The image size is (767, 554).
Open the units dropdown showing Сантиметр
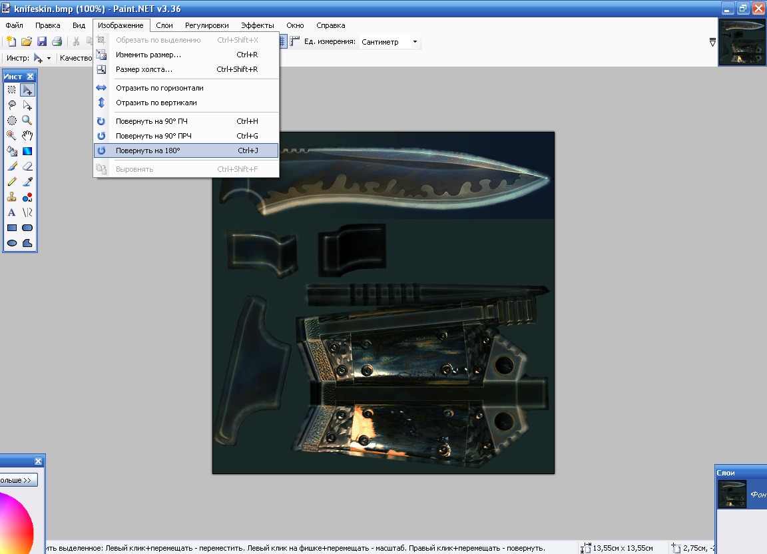point(389,42)
